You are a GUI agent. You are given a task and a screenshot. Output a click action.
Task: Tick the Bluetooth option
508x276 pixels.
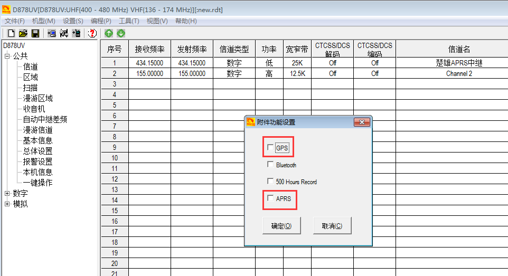tap(270, 165)
